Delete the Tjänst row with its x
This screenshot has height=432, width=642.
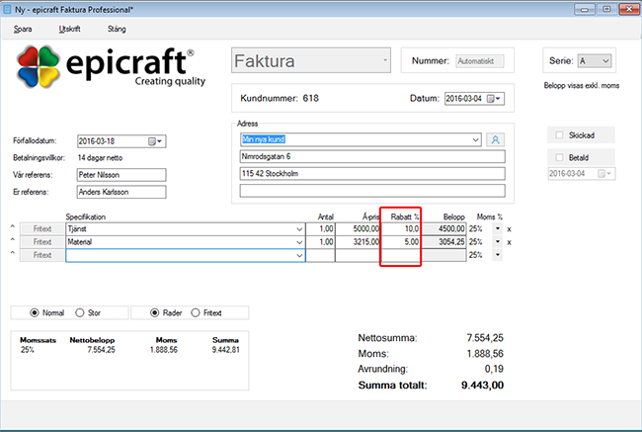pyautogui.click(x=509, y=229)
